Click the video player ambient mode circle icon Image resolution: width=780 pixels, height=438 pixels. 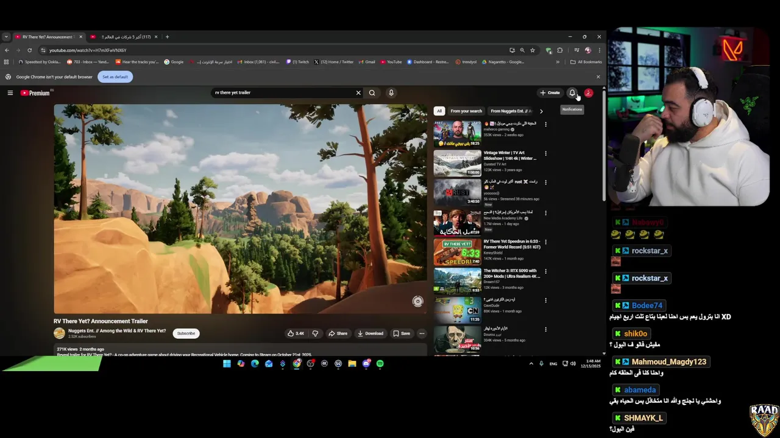pyautogui.click(x=417, y=301)
